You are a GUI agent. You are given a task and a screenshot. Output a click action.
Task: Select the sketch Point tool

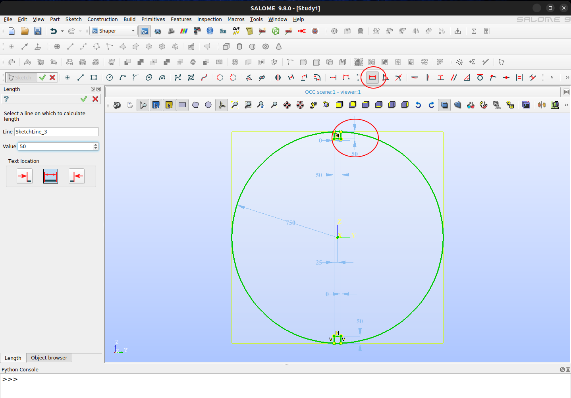tap(68, 77)
